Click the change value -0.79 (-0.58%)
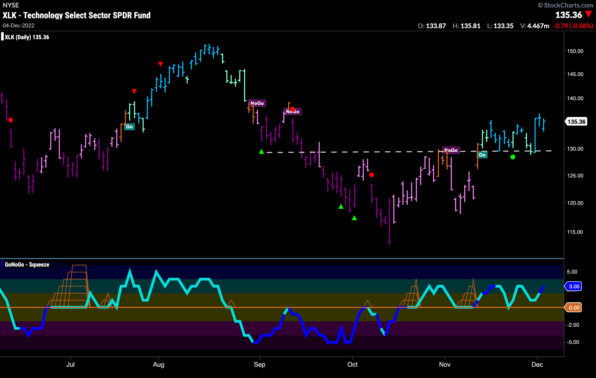 coord(573,26)
